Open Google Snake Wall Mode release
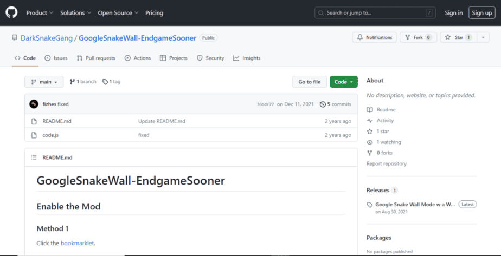The height and width of the screenshot is (256, 501). 415,205
